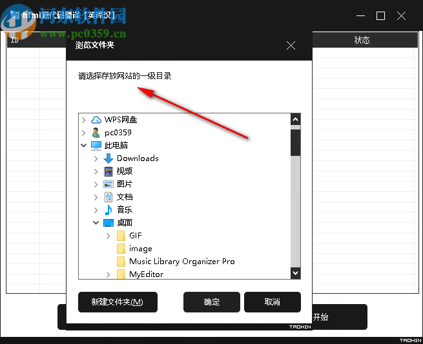Select the 视频 folder label
The width and height of the screenshot is (423, 344).
(125, 171)
